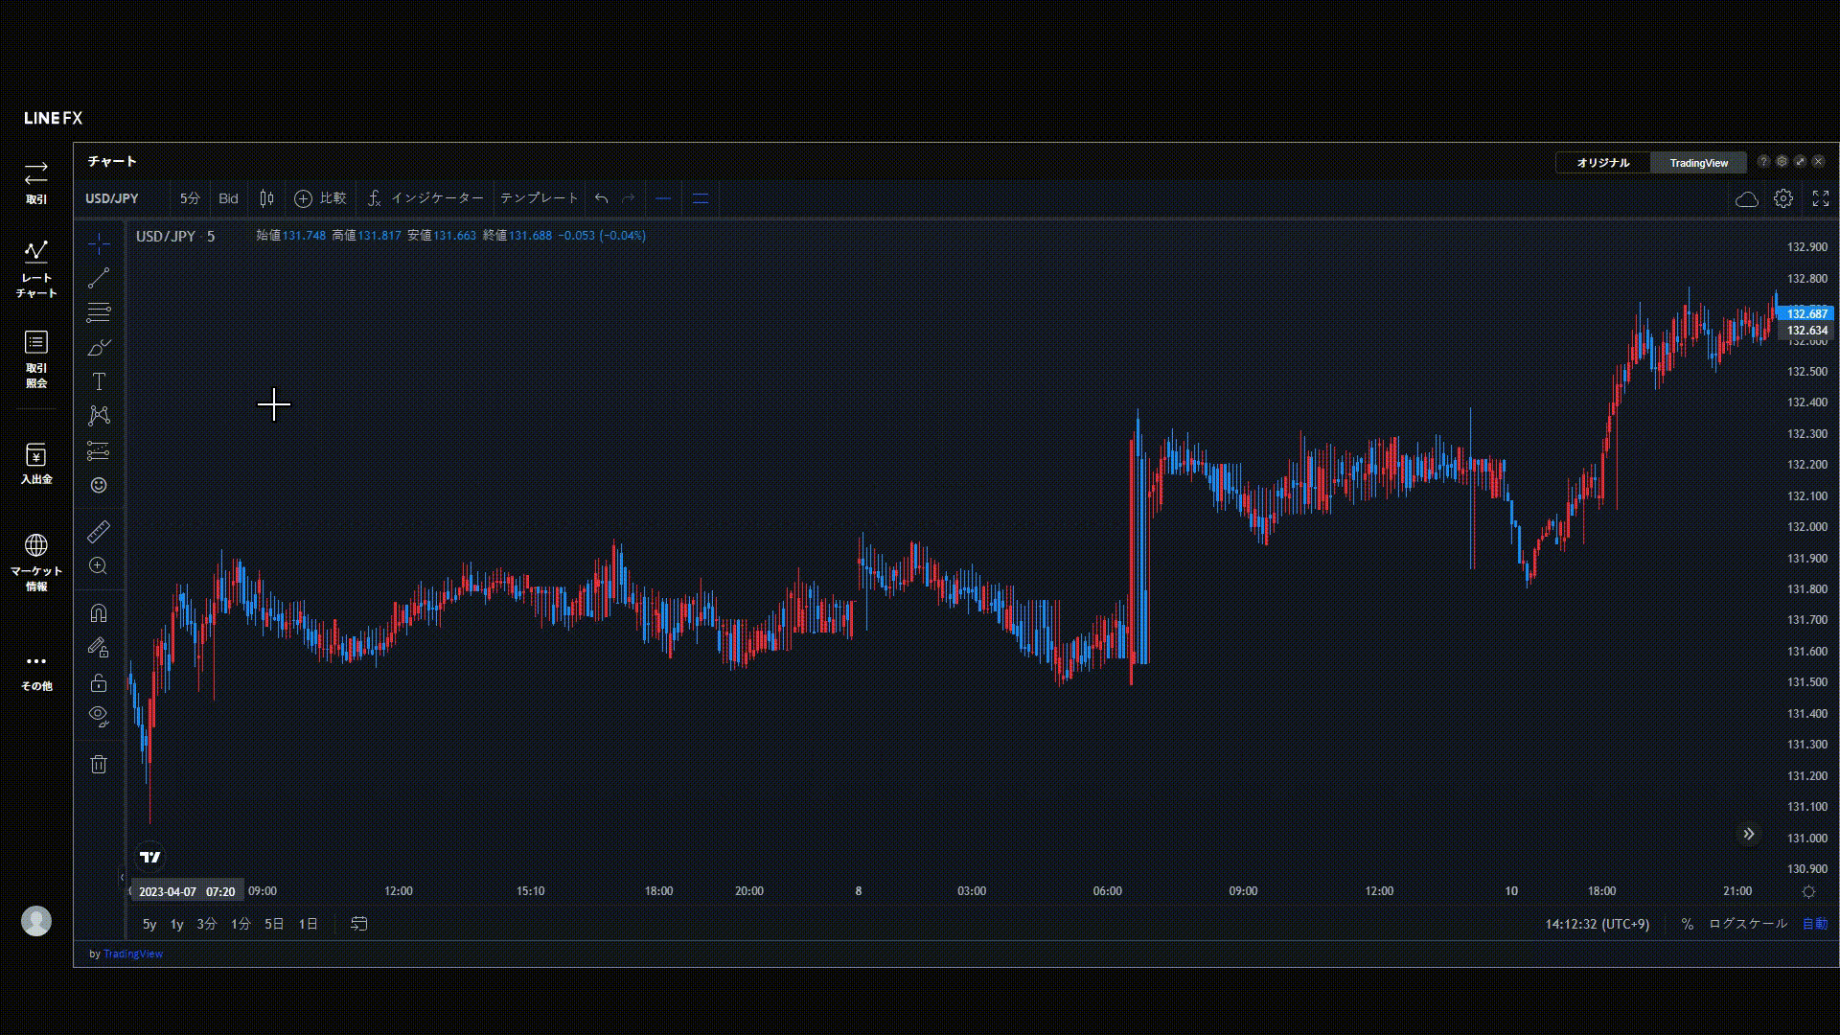Open the テンプレート templates dropdown
The width and height of the screenshot is (1840, 1035).
point(540,198)
